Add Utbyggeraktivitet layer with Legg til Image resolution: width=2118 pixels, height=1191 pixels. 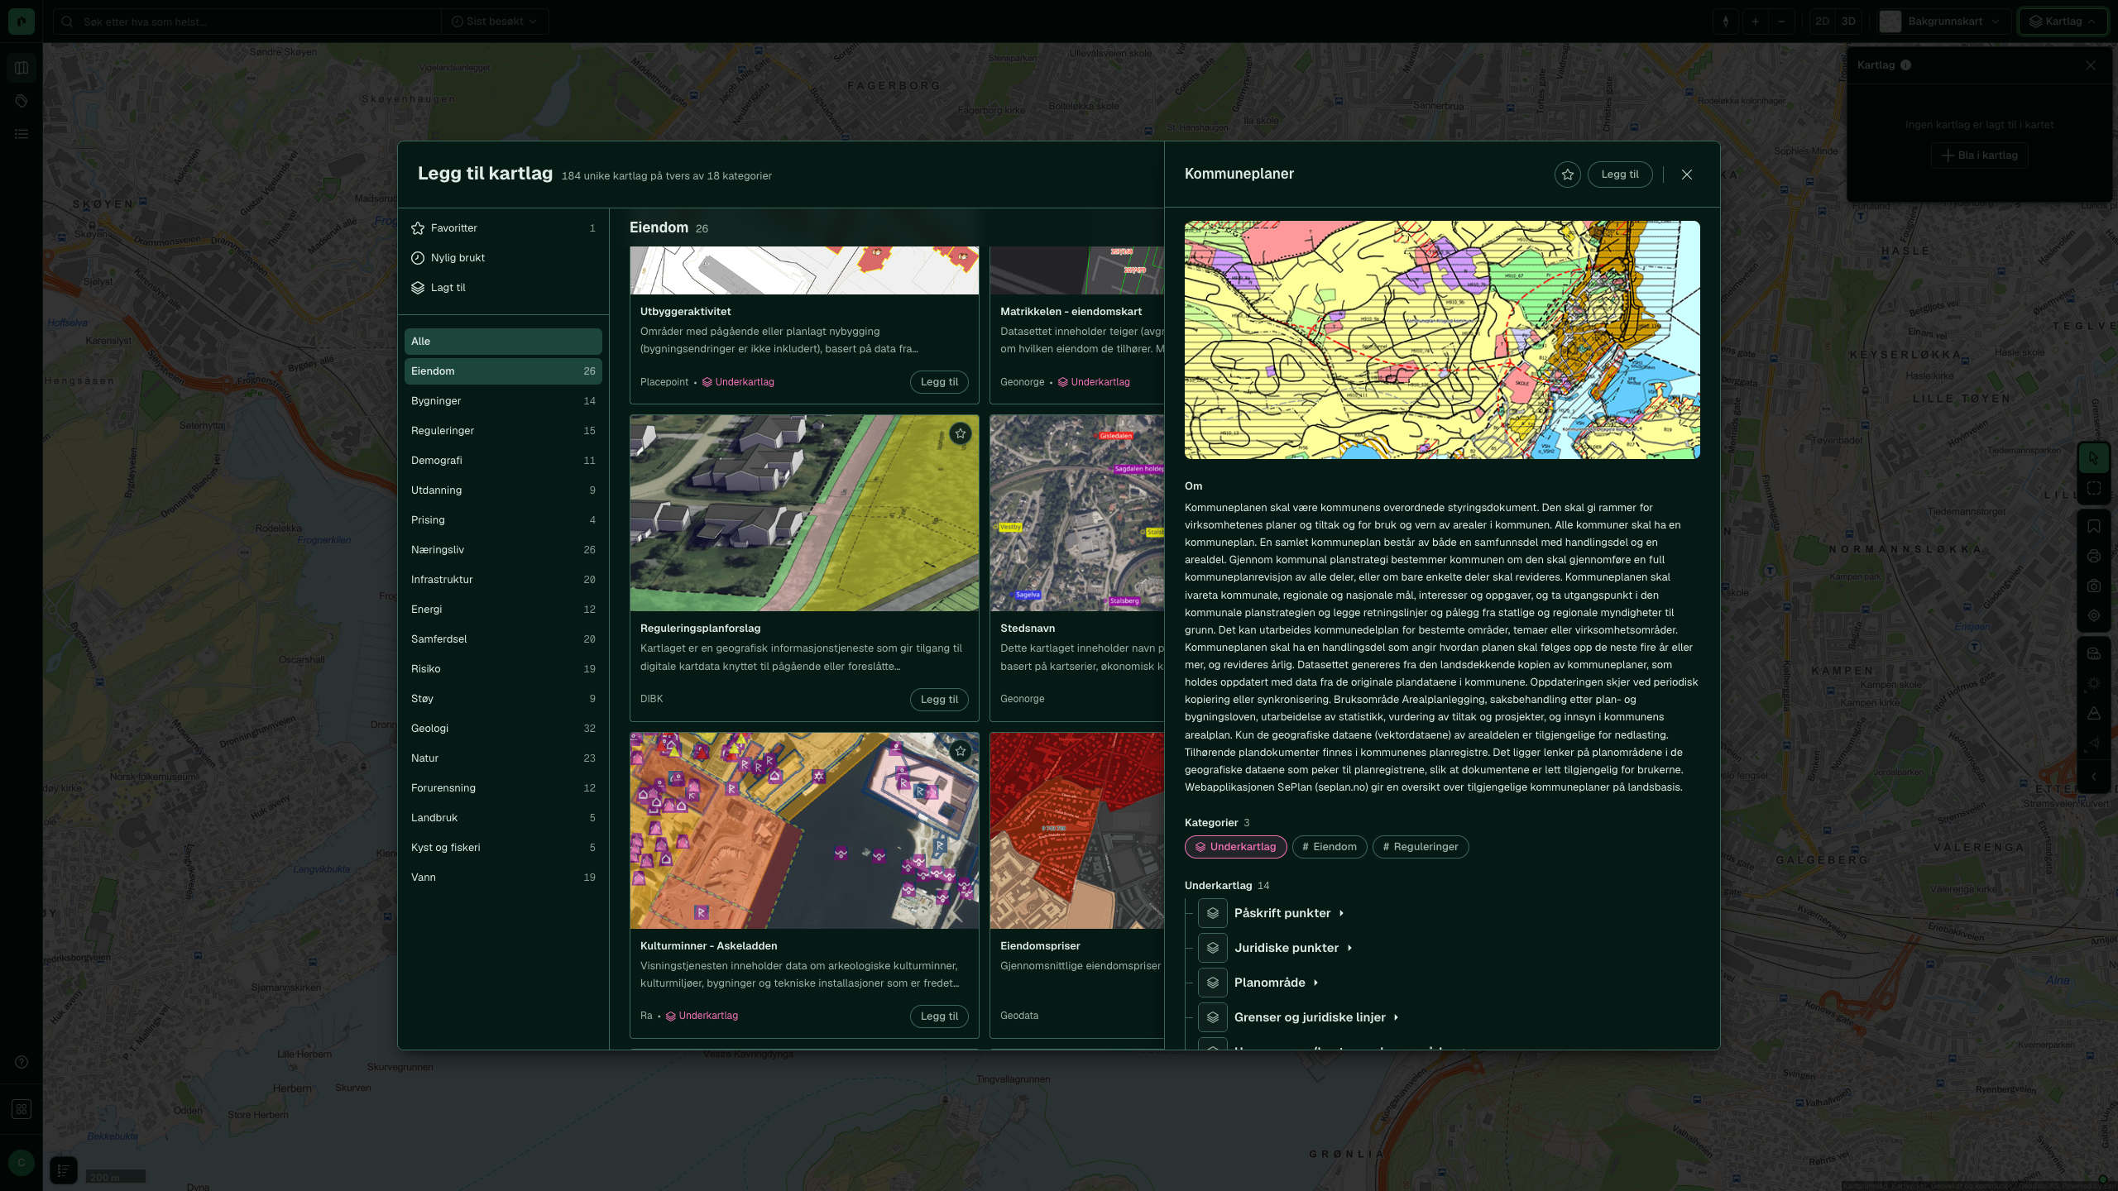pos(939,382)
